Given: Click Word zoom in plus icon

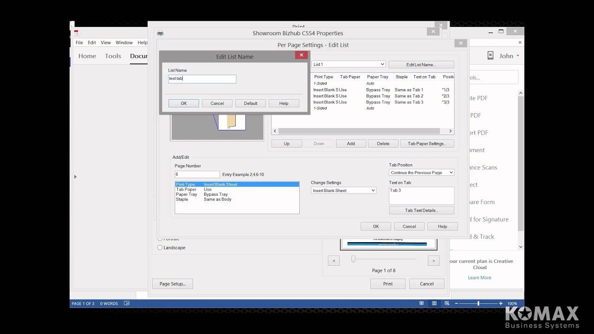Looking at the screenshot, I should pos(501,303).
